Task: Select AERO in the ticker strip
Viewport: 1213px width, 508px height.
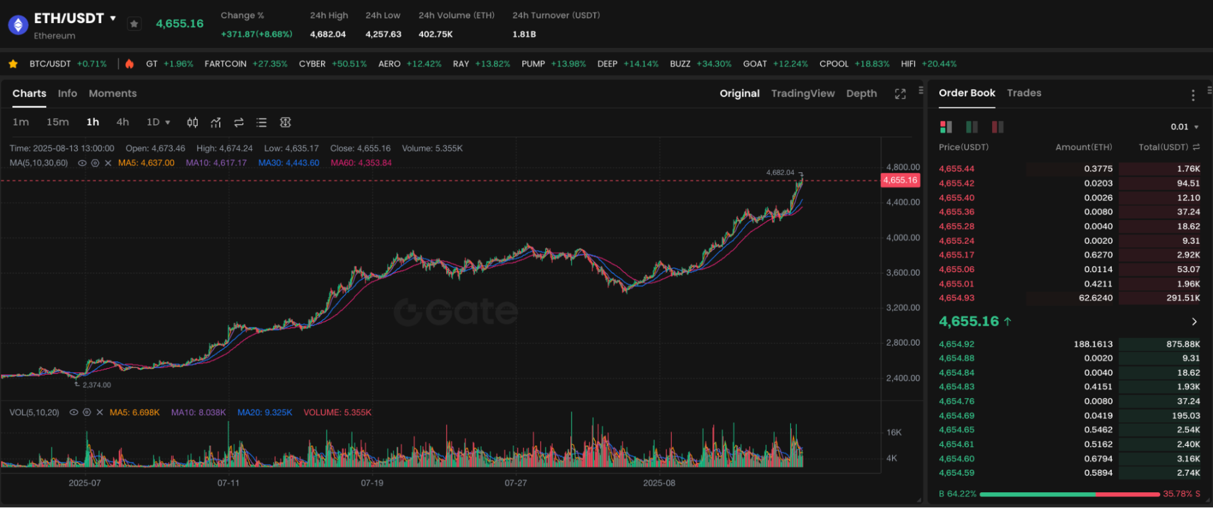Action: coord(410,64)
